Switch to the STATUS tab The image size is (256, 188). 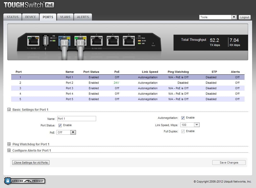pyautogui.click(x=13, y=17)
